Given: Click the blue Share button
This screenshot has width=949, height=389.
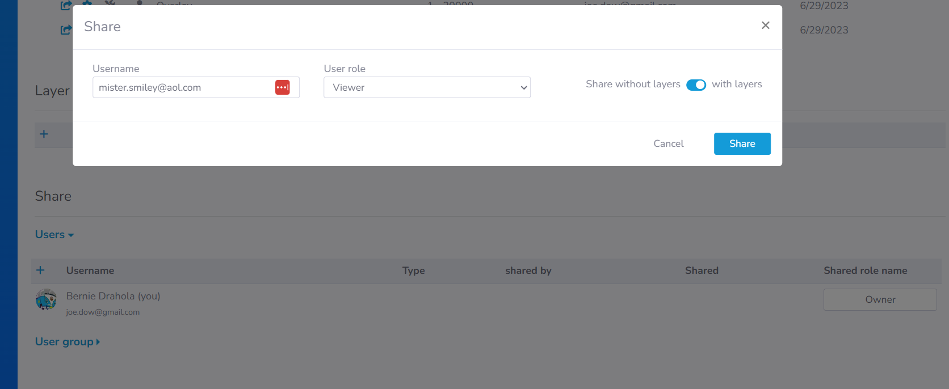Looking at the screenshot, I should click(x=742, y=143).
